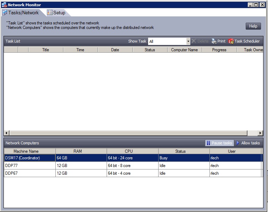Click the Network Monitor title bar icon

(x=4, y=5)
